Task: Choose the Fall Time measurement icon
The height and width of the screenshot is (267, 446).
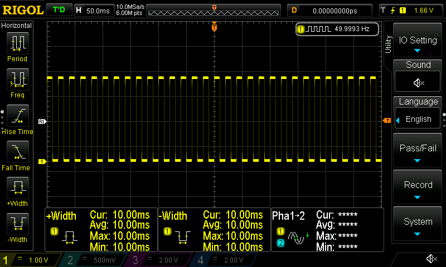Action: 17,152
